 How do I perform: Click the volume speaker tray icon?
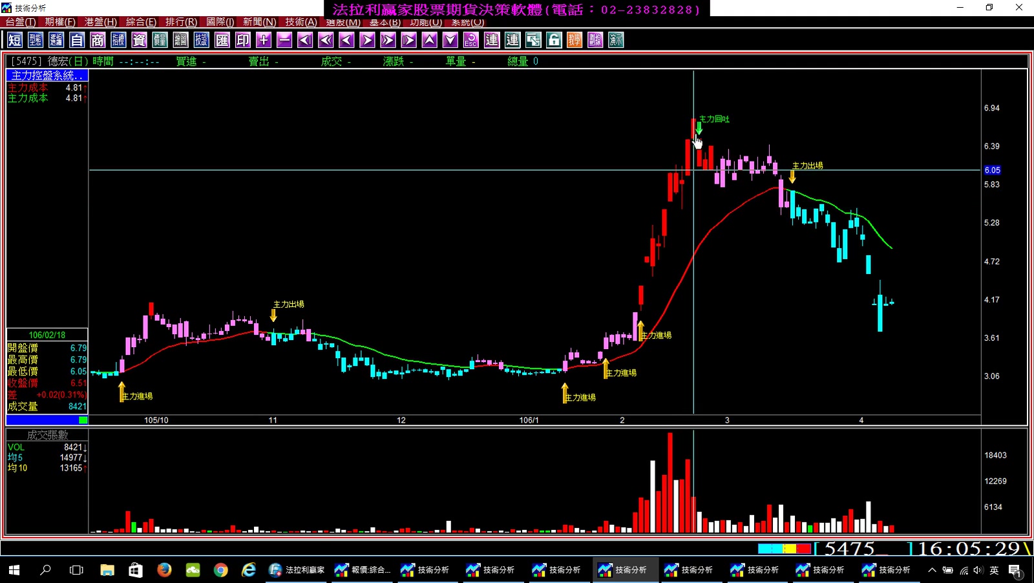point(978,570)
